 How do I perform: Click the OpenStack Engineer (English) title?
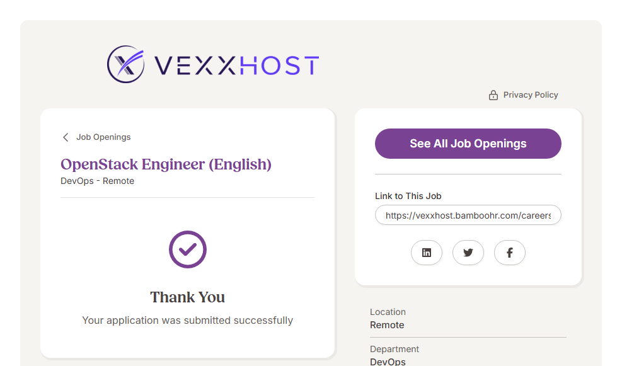pyautogui.click(x=166, y=164)
